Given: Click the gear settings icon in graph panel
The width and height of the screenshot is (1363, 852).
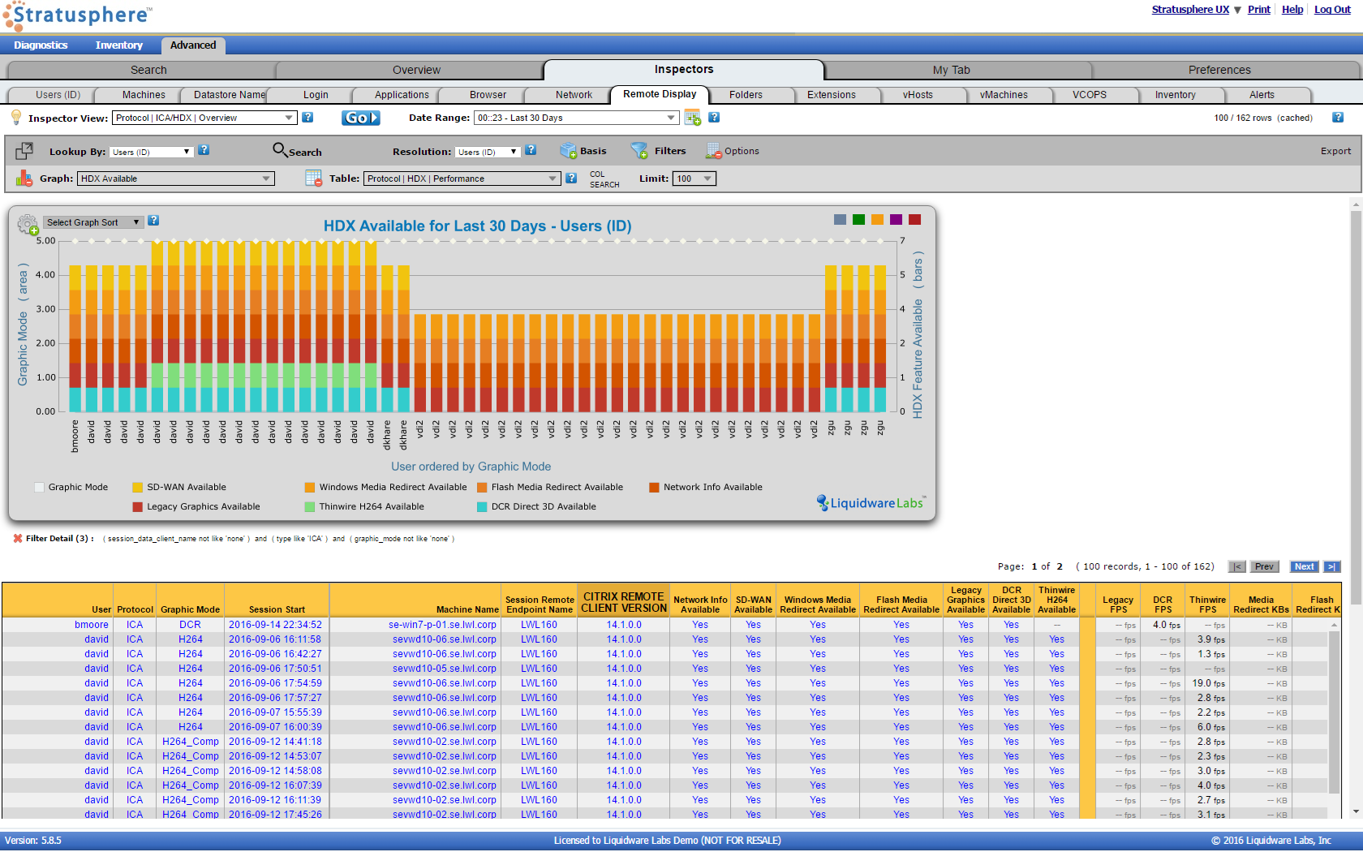Looking at the screenshot, I should (x=28, y=224).
